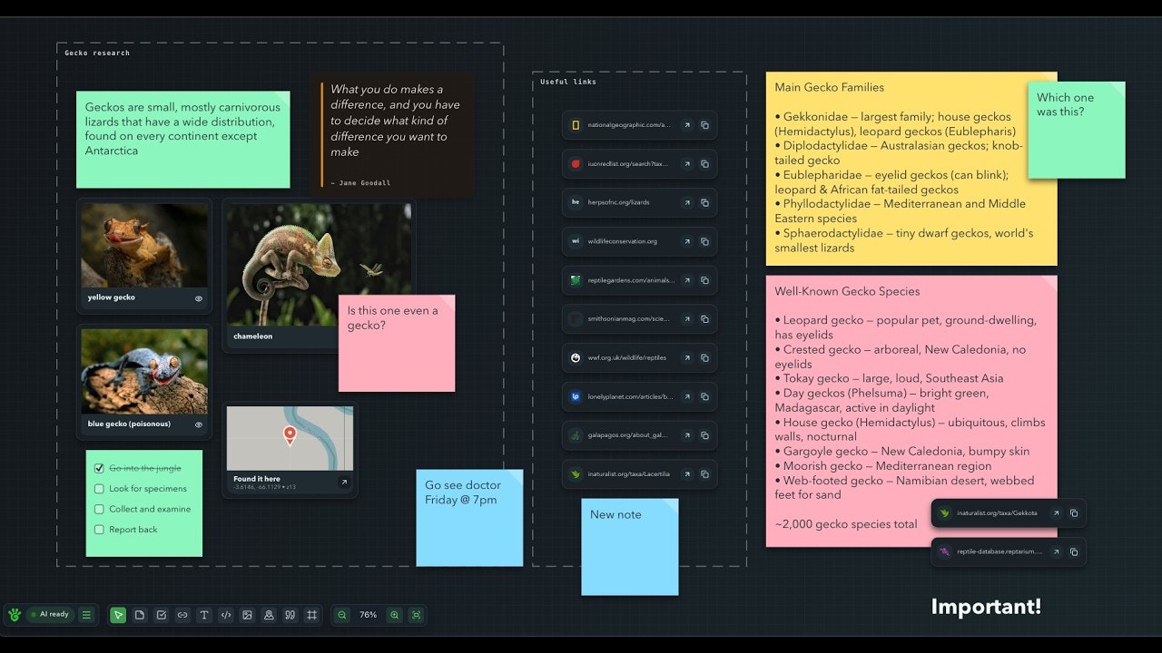The image size is (1162, 653).
Task: Click the map preview with red pin
Action: click(x=290, y=438)
